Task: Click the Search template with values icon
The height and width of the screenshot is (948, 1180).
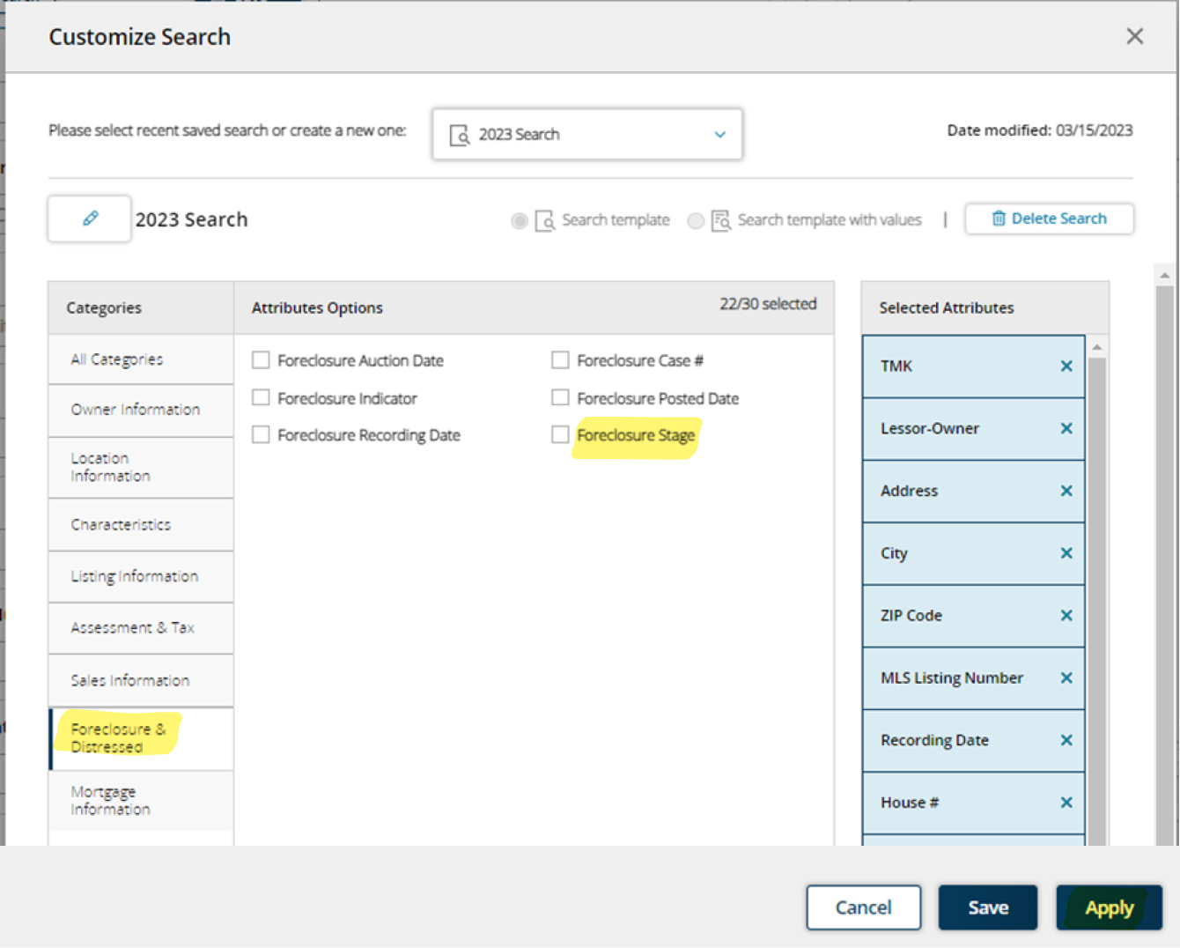Action: 720,220
